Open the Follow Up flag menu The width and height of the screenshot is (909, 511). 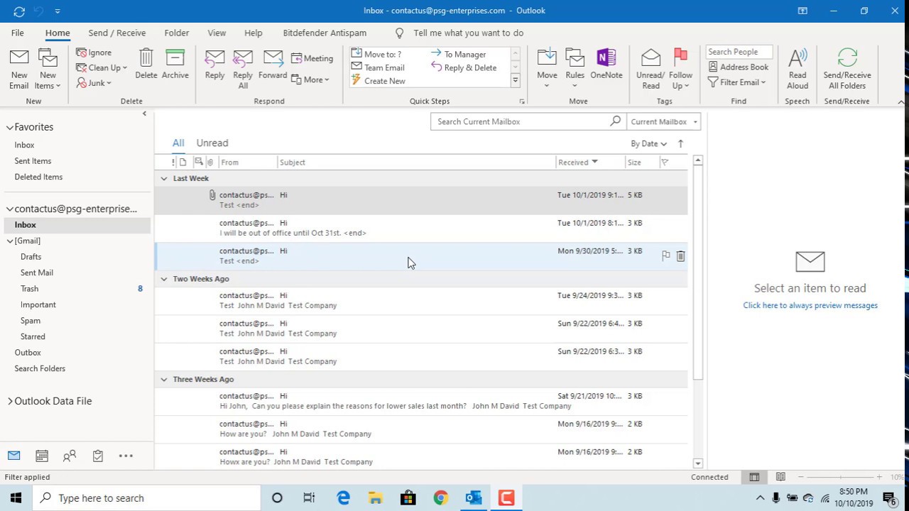coord(680,69)
